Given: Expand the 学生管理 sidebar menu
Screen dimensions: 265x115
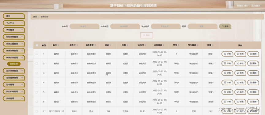Looking at the screenshot, I should tap(14, 30).
